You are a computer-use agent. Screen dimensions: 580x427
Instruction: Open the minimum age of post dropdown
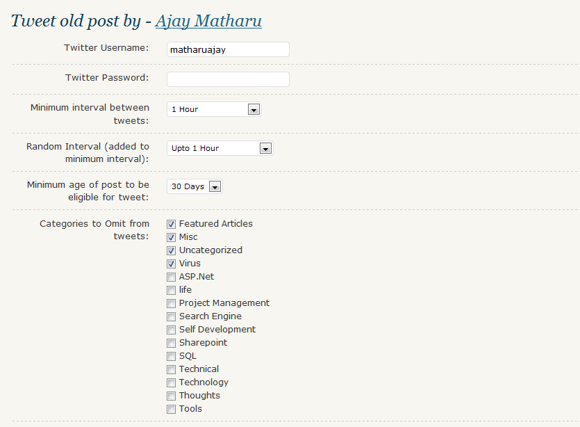click(x=194, y=186)
